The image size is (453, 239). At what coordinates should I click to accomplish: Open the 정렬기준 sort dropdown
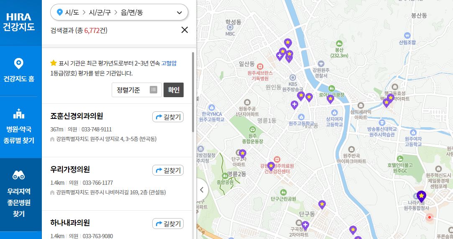click(137, 90)
